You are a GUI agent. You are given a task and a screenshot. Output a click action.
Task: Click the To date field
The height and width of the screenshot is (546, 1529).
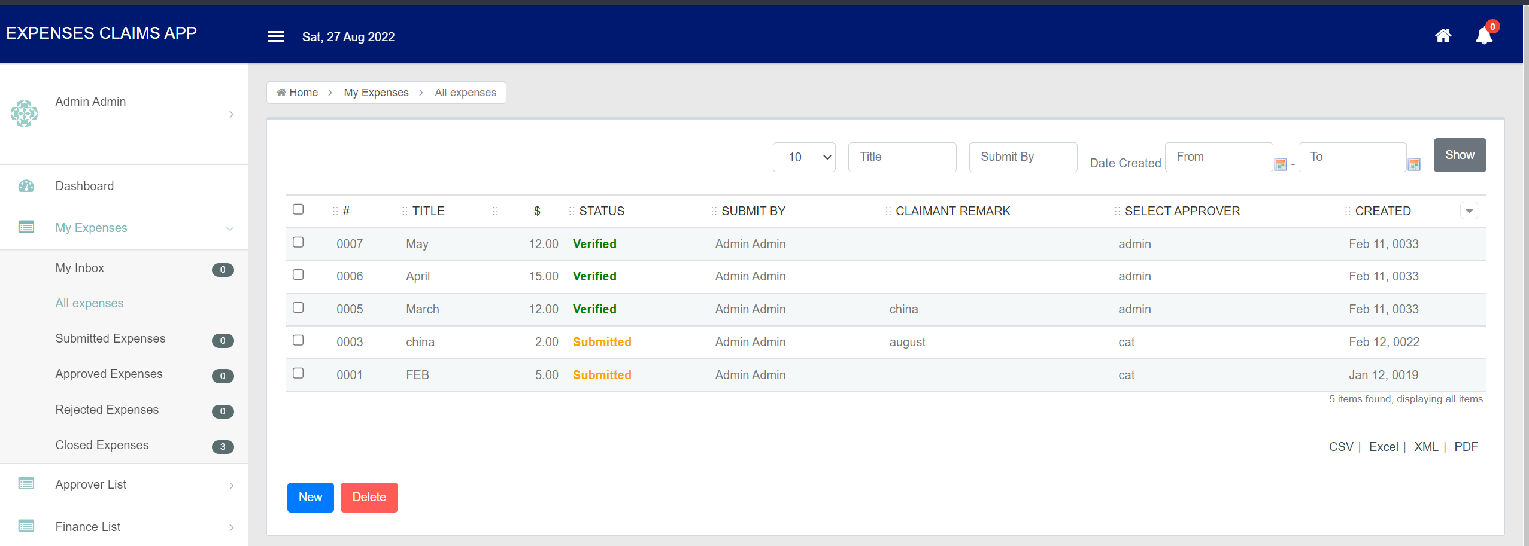pyautogui.click(x=1352, y=157)
